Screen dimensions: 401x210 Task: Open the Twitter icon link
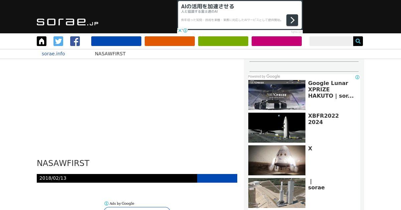coord(58,41)
